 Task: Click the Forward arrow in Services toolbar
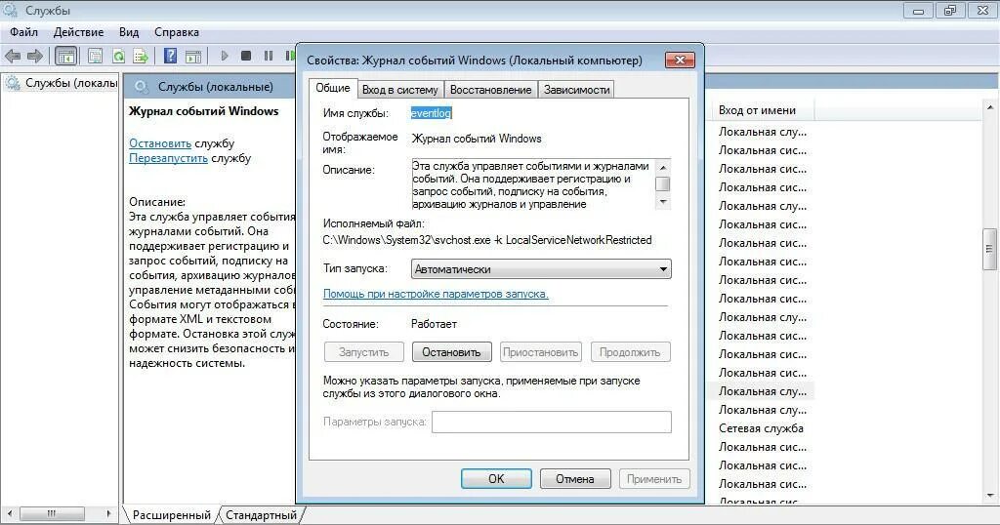[x=35, y=56]
